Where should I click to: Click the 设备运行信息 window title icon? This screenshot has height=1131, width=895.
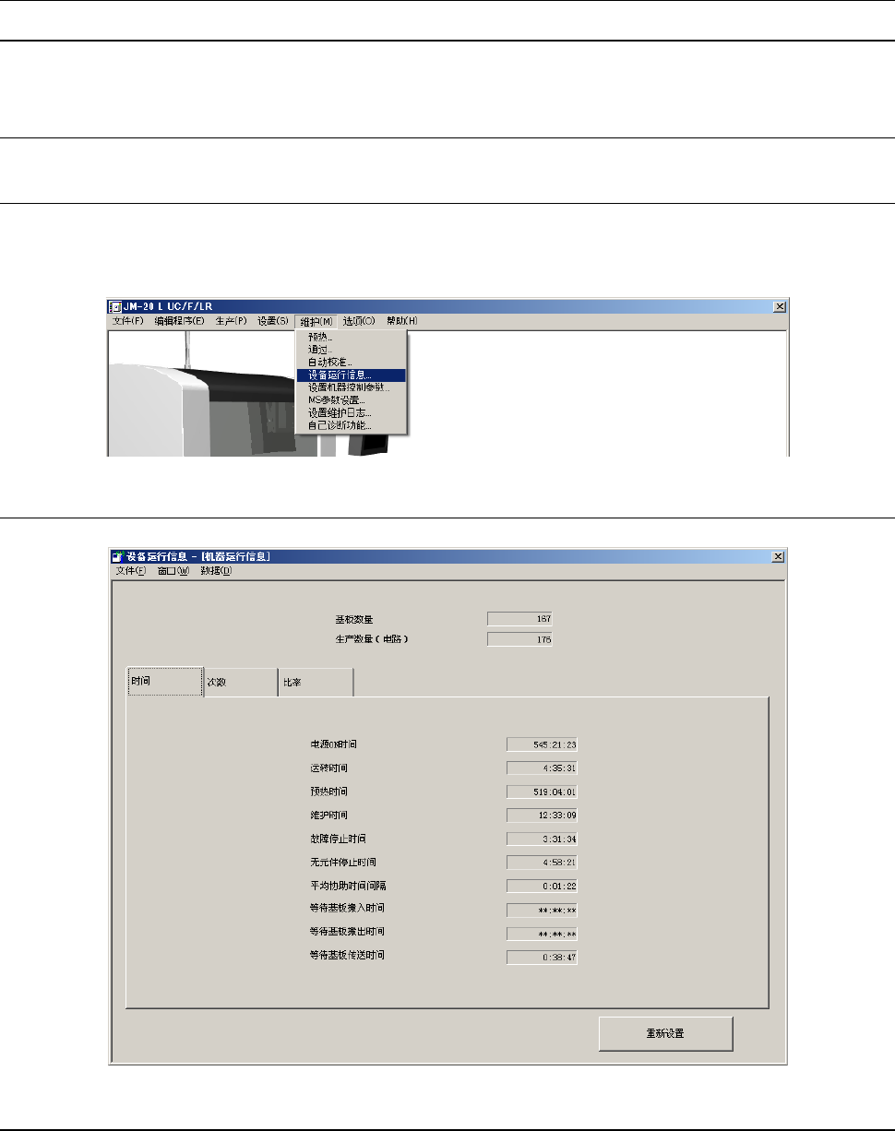(117, 556)
